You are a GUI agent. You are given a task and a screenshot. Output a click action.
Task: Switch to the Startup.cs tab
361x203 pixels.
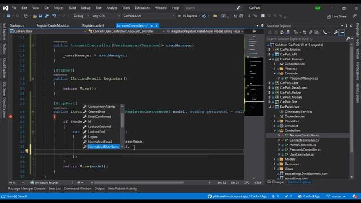point(17,25)
